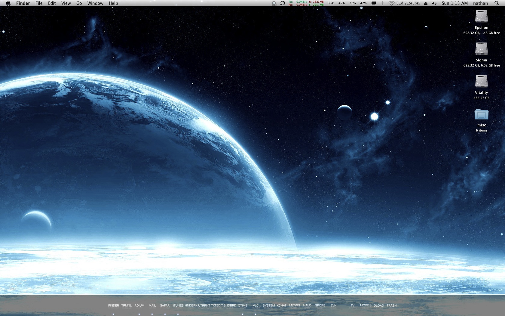Viewport: 505px width, 316px height.
Task: Open the DLOAD folder in the dock
Action: [x=379, y=305]
